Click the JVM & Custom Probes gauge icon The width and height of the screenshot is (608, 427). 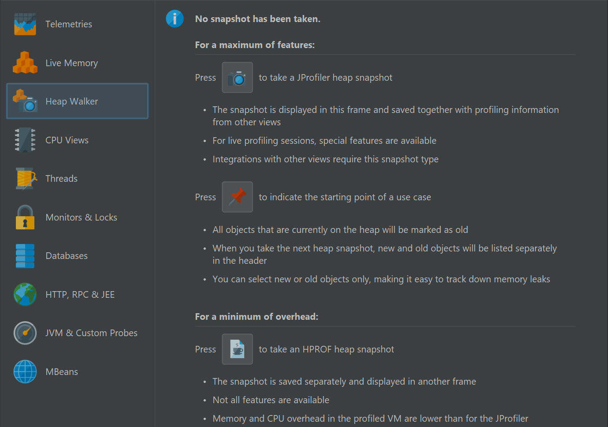point(25,333)
